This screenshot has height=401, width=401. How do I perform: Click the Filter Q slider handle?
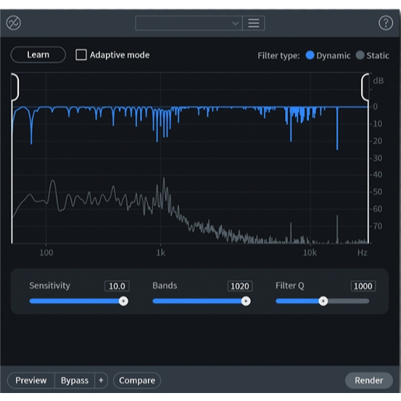click(x=323, y=301)
